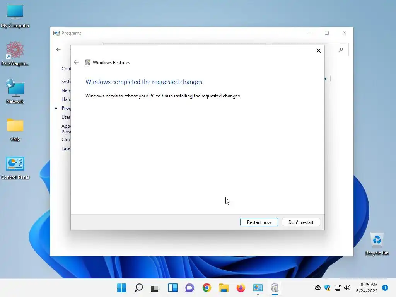The height and width of the screenshot is (297, 396).
Task: Open Windows Security tray icon
Action: coord(327,288)
